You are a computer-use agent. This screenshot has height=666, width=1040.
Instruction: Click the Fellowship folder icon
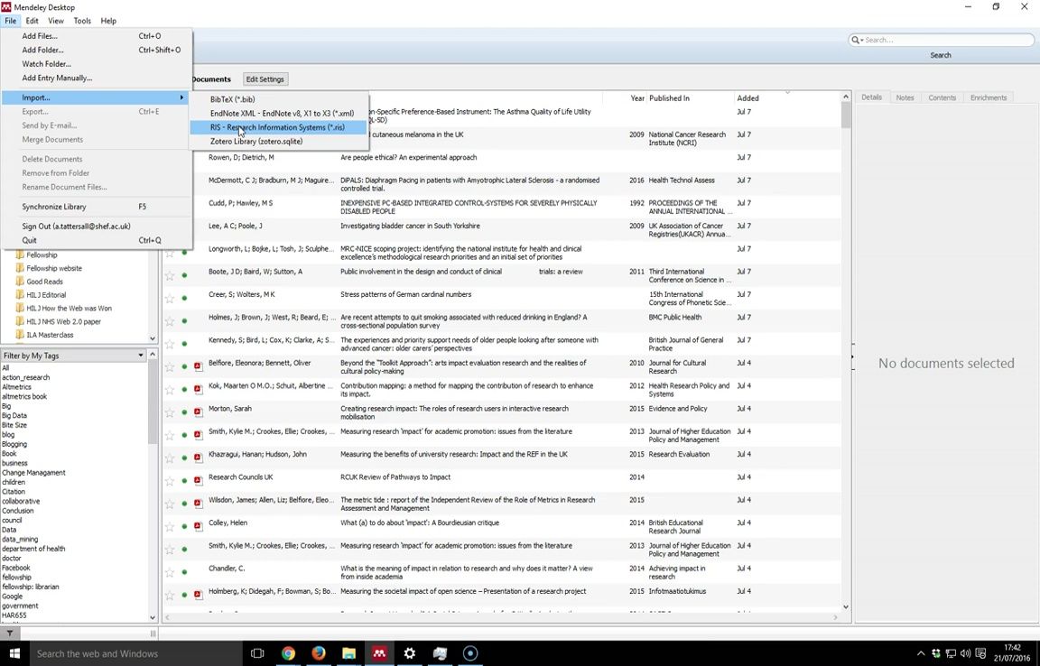pyautogui.click(x=20, y=254)
